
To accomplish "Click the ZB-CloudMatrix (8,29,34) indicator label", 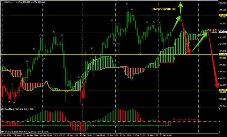I will tap(12, 109).
